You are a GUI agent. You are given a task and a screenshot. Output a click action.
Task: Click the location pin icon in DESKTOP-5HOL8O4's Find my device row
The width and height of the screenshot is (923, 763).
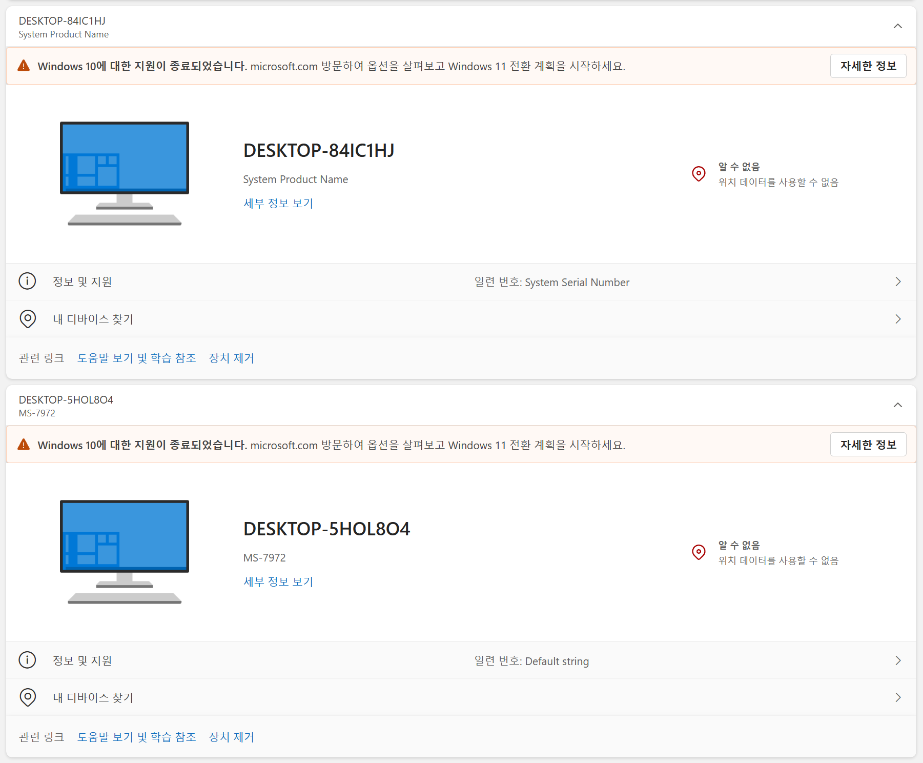coord(28,697)
